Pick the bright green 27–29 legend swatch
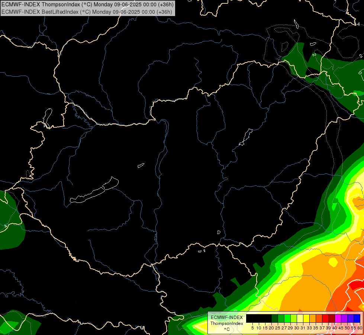The height and width of the screenshot is (335, 364). (x=287, y=318)
